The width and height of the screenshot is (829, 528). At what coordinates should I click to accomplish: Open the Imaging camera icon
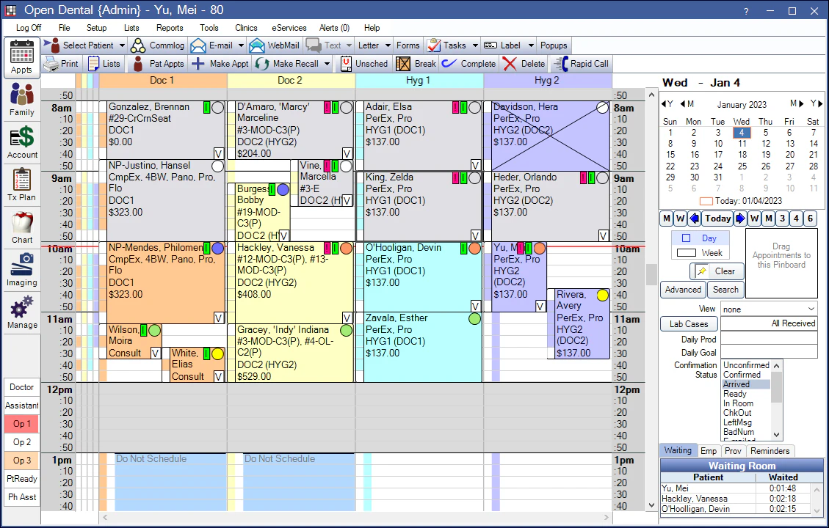click(x=22, y=265)
